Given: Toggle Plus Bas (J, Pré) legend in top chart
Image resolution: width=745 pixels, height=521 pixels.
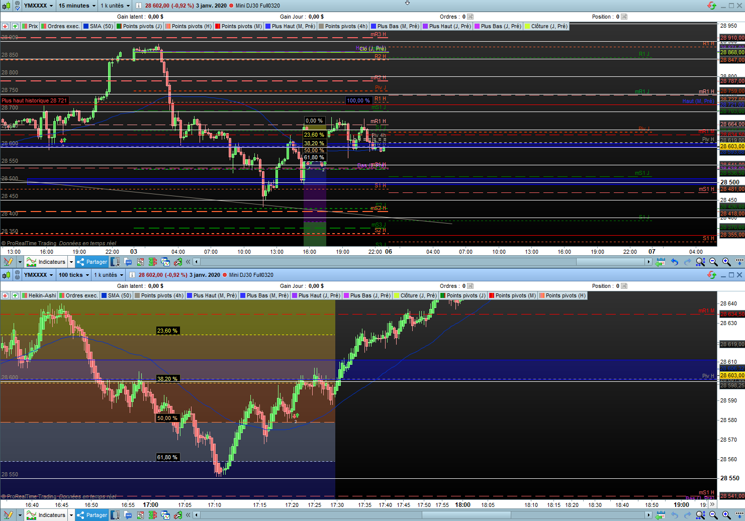Looking at the screenshot, I should [498, 26].
